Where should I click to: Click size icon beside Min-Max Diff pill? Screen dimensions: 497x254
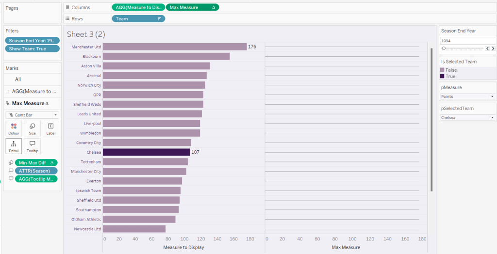pyautogui.click(x=11, y=163)
